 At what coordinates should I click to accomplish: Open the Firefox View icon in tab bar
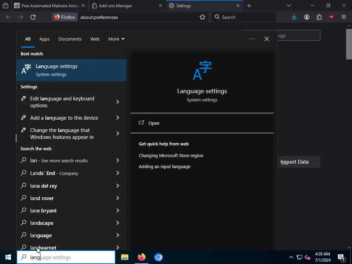(5, 5)
